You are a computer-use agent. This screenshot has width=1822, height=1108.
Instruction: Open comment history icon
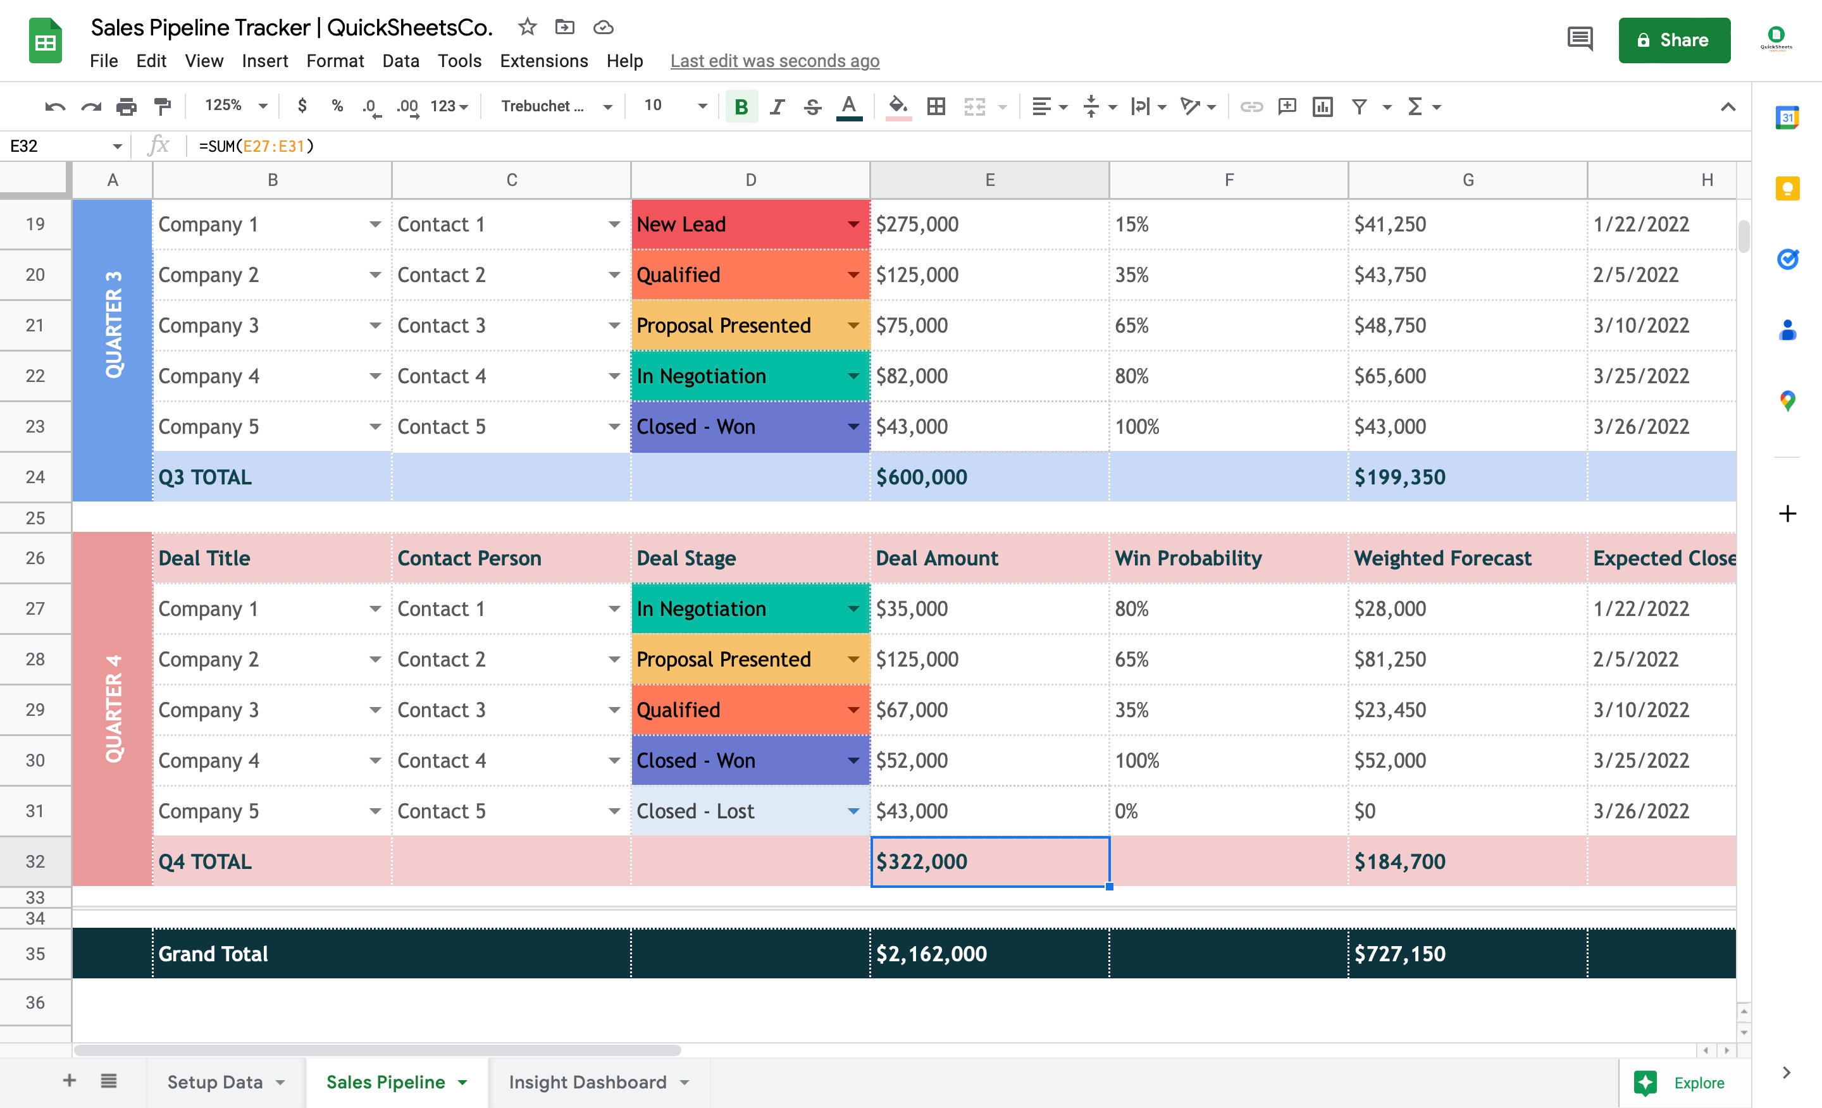(x=1580, y=39)
